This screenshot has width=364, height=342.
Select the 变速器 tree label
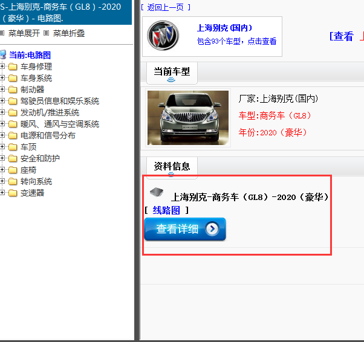[32, 193]
